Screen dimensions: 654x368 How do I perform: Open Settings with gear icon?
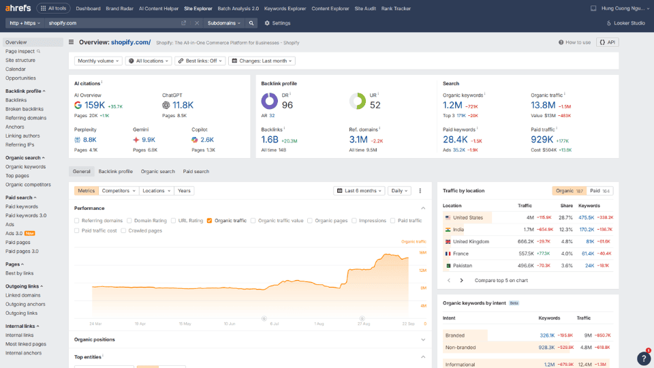pos(277,23)
